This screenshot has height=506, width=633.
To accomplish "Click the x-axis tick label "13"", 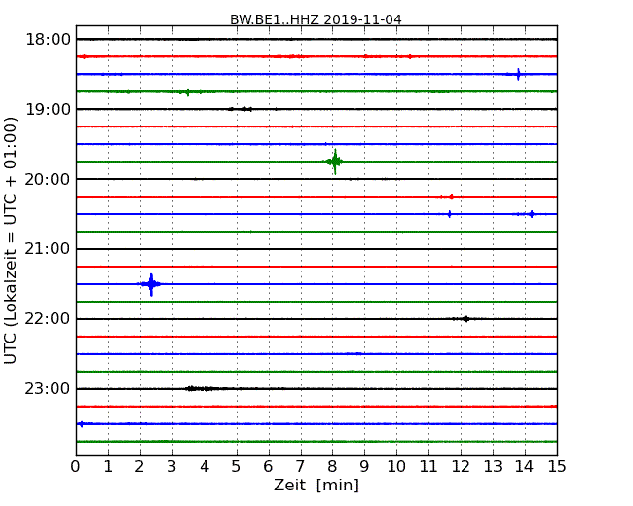I will coord(493,467).
